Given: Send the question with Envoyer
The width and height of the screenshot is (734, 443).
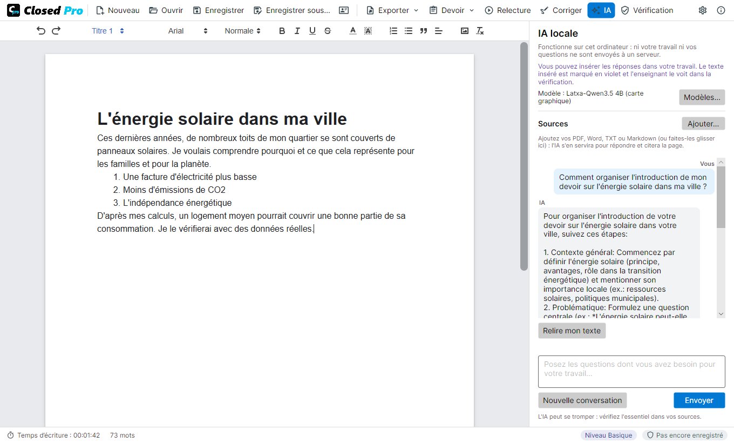Looking at the screenshot, I should (699, 400).
